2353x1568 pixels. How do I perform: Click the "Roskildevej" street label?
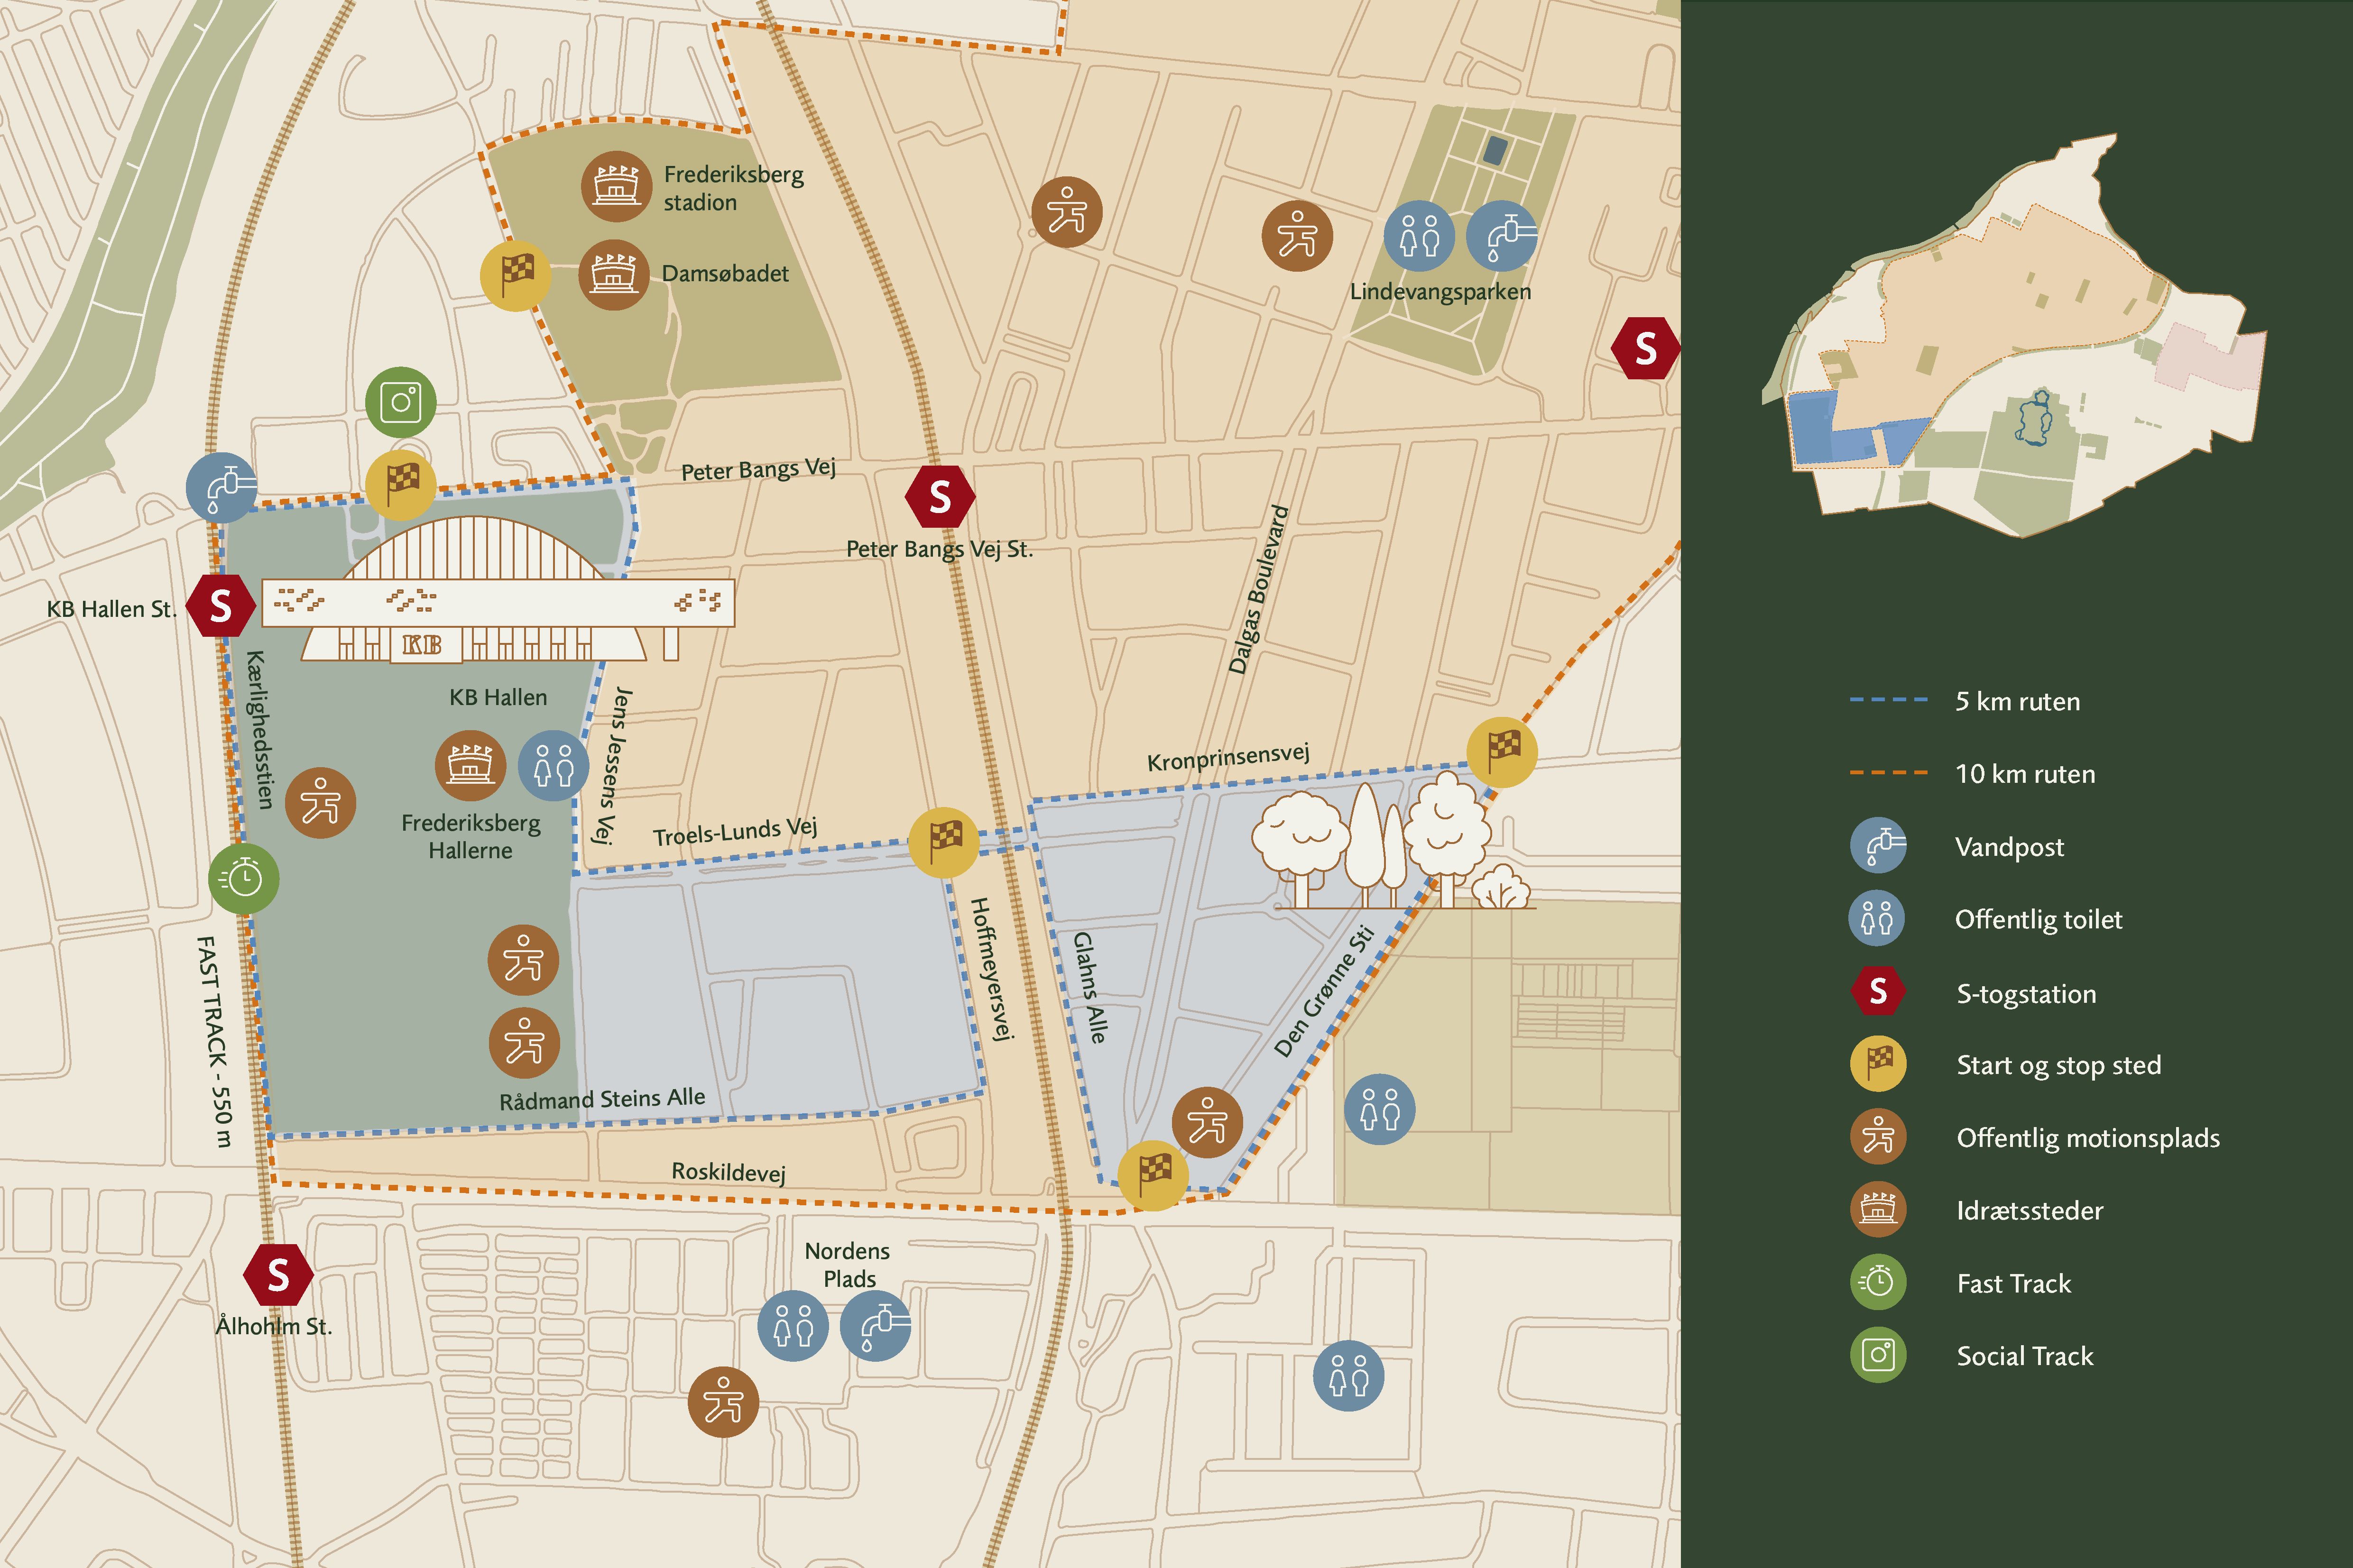pyautogui.click(x=729, y=1171)
